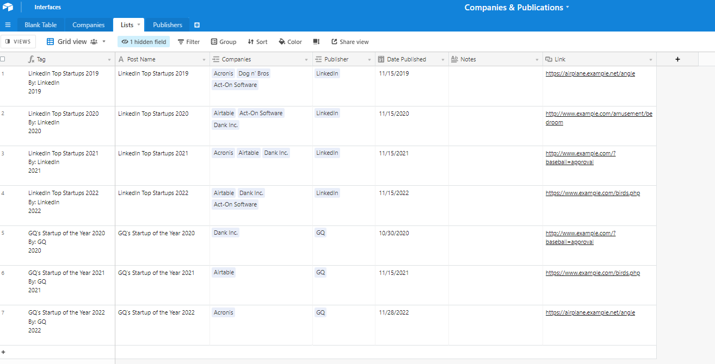Show the 1 hidden field menu
715x364 pixels.
coord(144,42)
